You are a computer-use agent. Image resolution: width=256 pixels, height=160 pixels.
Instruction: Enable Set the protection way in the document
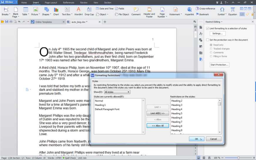pos(207,40)
